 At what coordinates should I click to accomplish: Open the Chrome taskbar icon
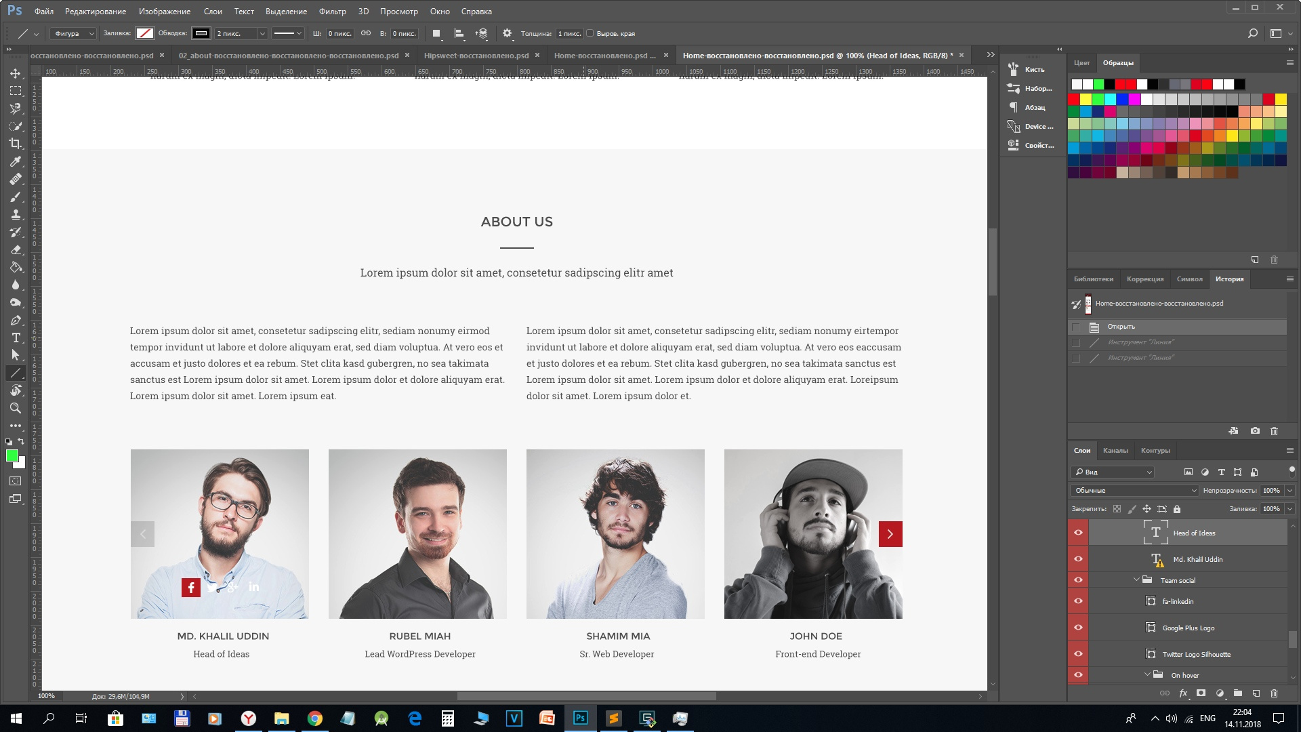[x=314, y=718]
